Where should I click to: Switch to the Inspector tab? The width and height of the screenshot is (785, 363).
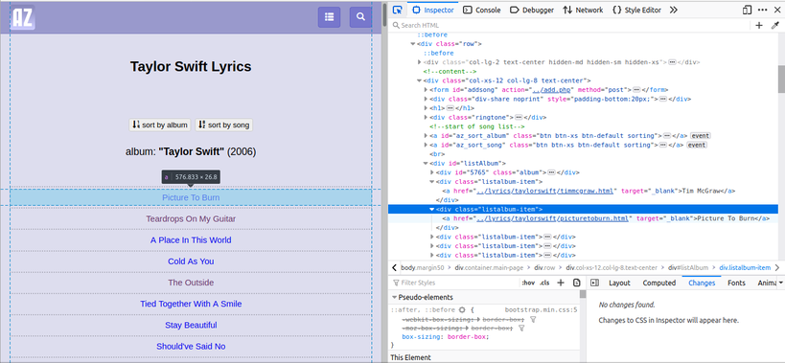click(433, 10)
